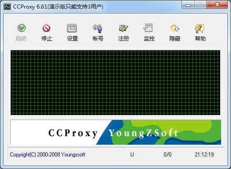This screenshot has width=231, height=169.
Task: Click the 21:12:19 clock in status bar
Action: coord(204,155)
